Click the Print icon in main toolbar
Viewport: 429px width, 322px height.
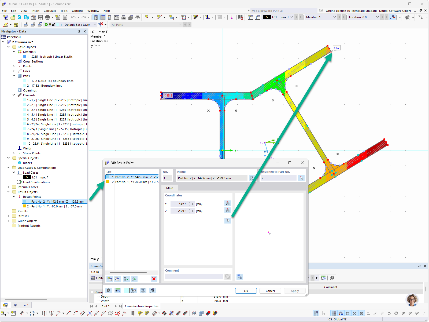click(47, 17)
